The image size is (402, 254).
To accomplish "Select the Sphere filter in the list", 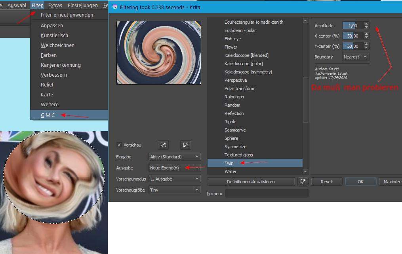I will 232,138.
